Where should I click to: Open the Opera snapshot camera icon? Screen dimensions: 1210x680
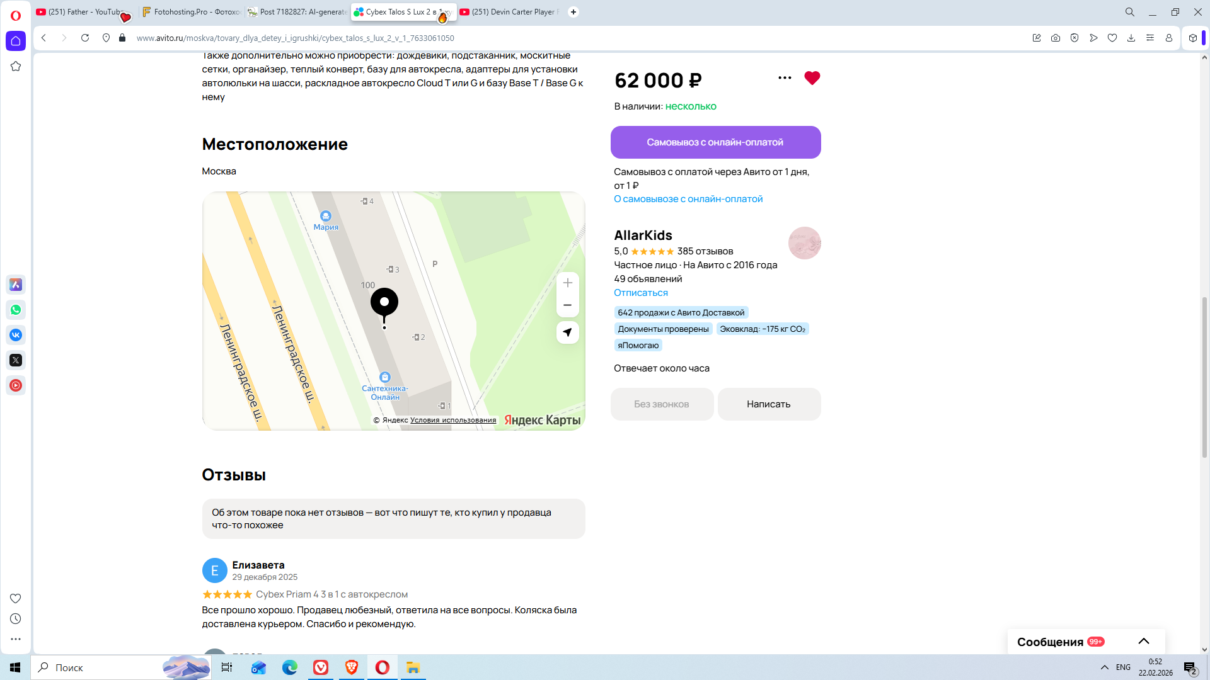1055,38
